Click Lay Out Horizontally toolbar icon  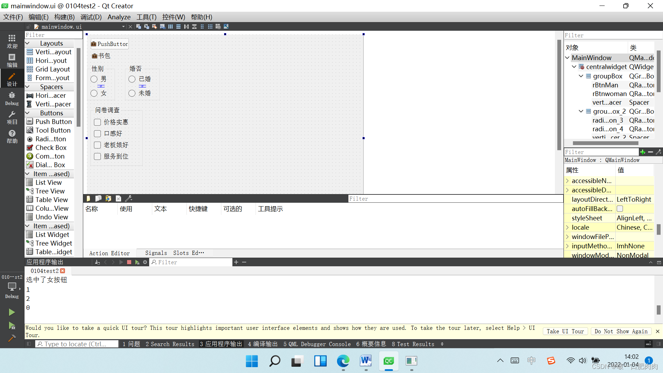pos(171,27)
